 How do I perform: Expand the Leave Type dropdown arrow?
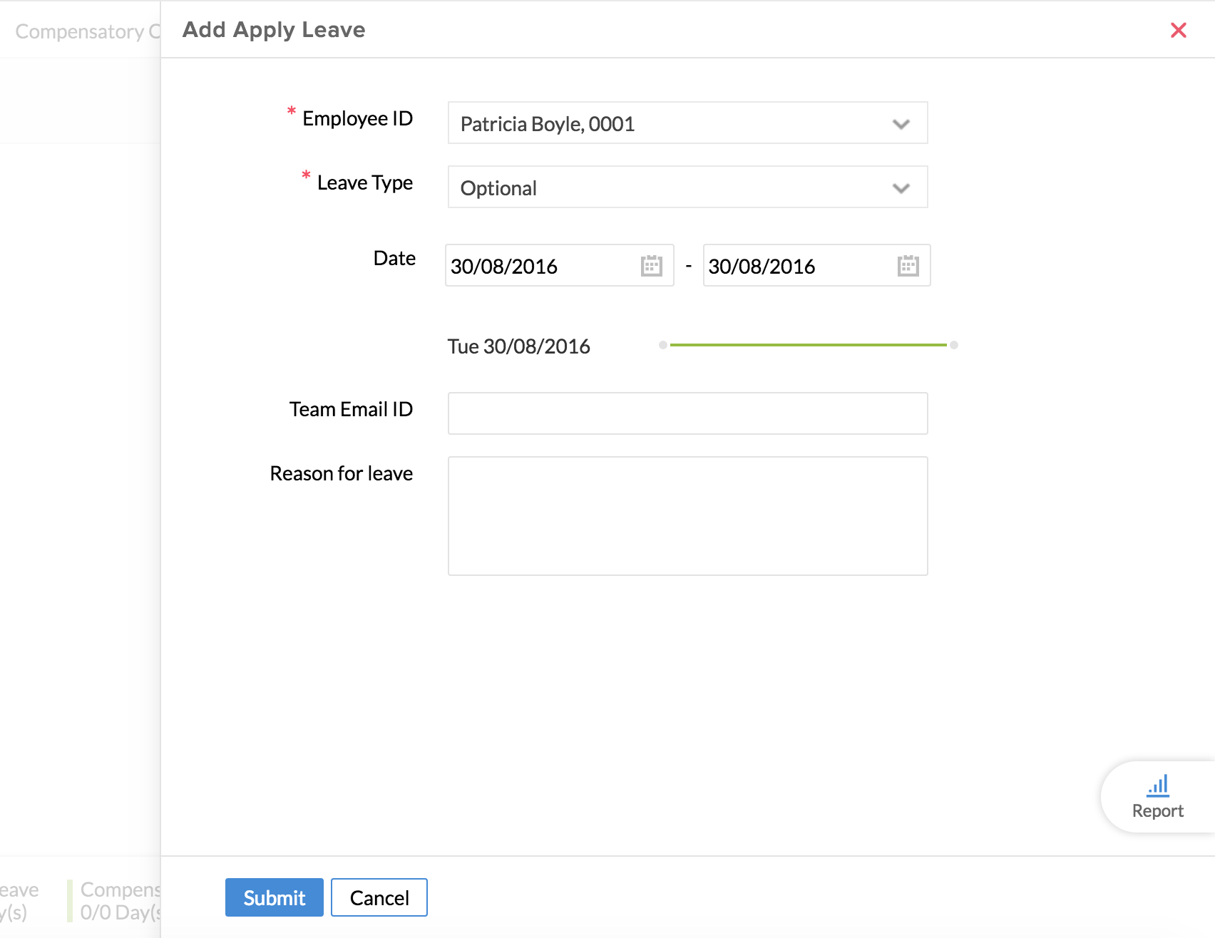(x=901, y=188)
